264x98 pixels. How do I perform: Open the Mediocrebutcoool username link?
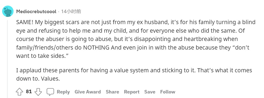tap(36, 12)
